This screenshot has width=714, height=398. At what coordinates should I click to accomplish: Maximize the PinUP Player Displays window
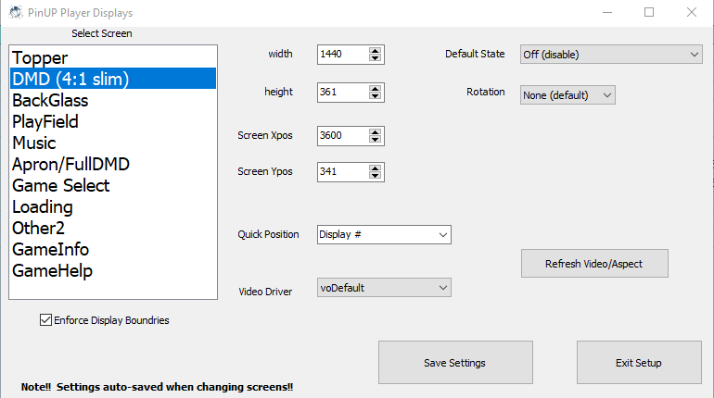coord(649,12)
